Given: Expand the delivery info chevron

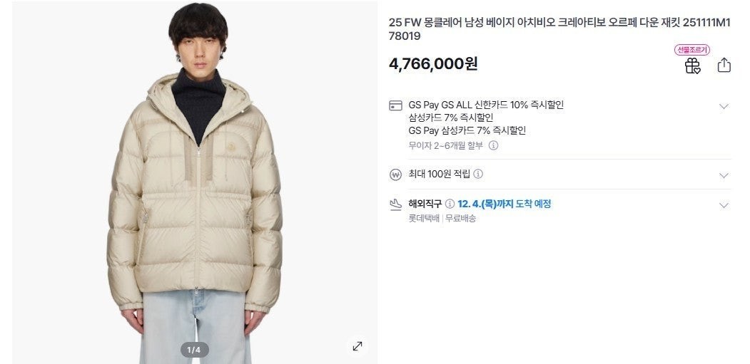Looking at the screenshot, I should click(724, 205).
